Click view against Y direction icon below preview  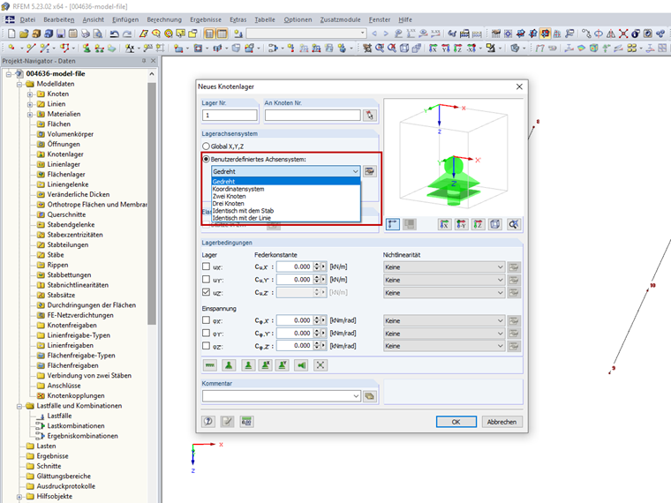461,224
